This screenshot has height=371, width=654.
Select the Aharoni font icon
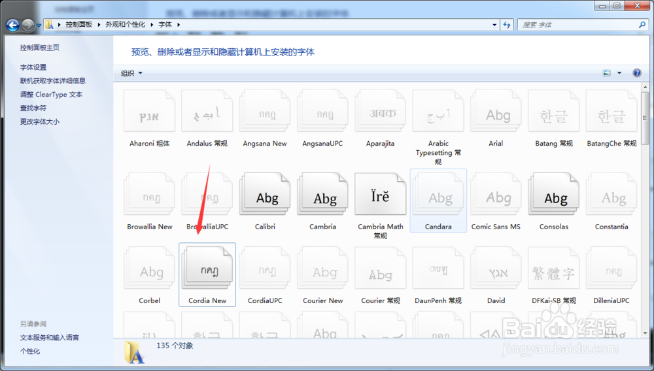click(x=149, y=112)
